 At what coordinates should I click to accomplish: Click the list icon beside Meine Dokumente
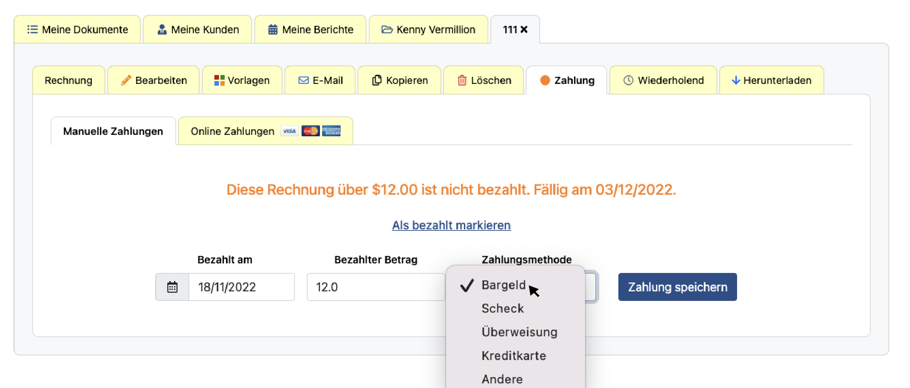click(x=32, y=29)
